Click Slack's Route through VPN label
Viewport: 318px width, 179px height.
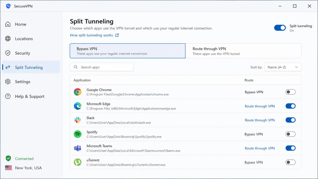tap(260, 120)
